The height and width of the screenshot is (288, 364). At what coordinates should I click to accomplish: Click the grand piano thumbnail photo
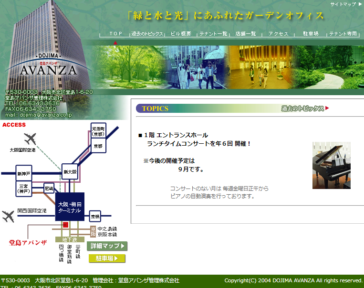tap(331, 165)
